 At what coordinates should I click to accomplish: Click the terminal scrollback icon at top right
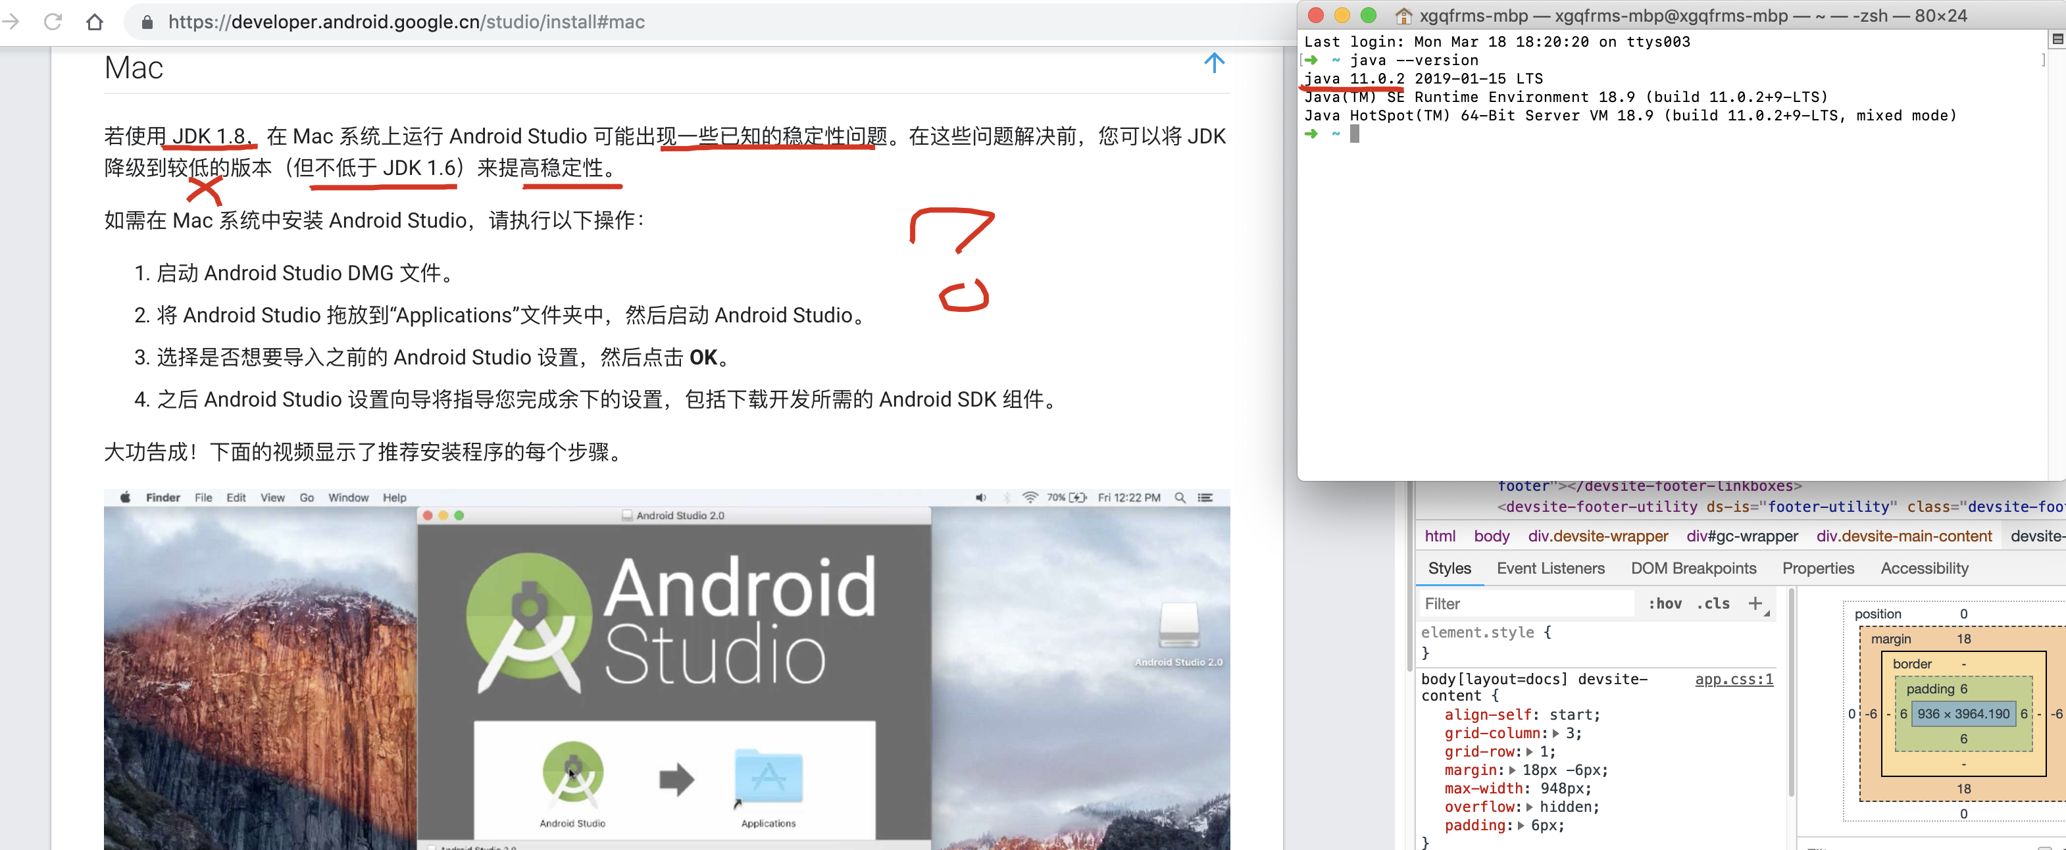[2056, 39]
